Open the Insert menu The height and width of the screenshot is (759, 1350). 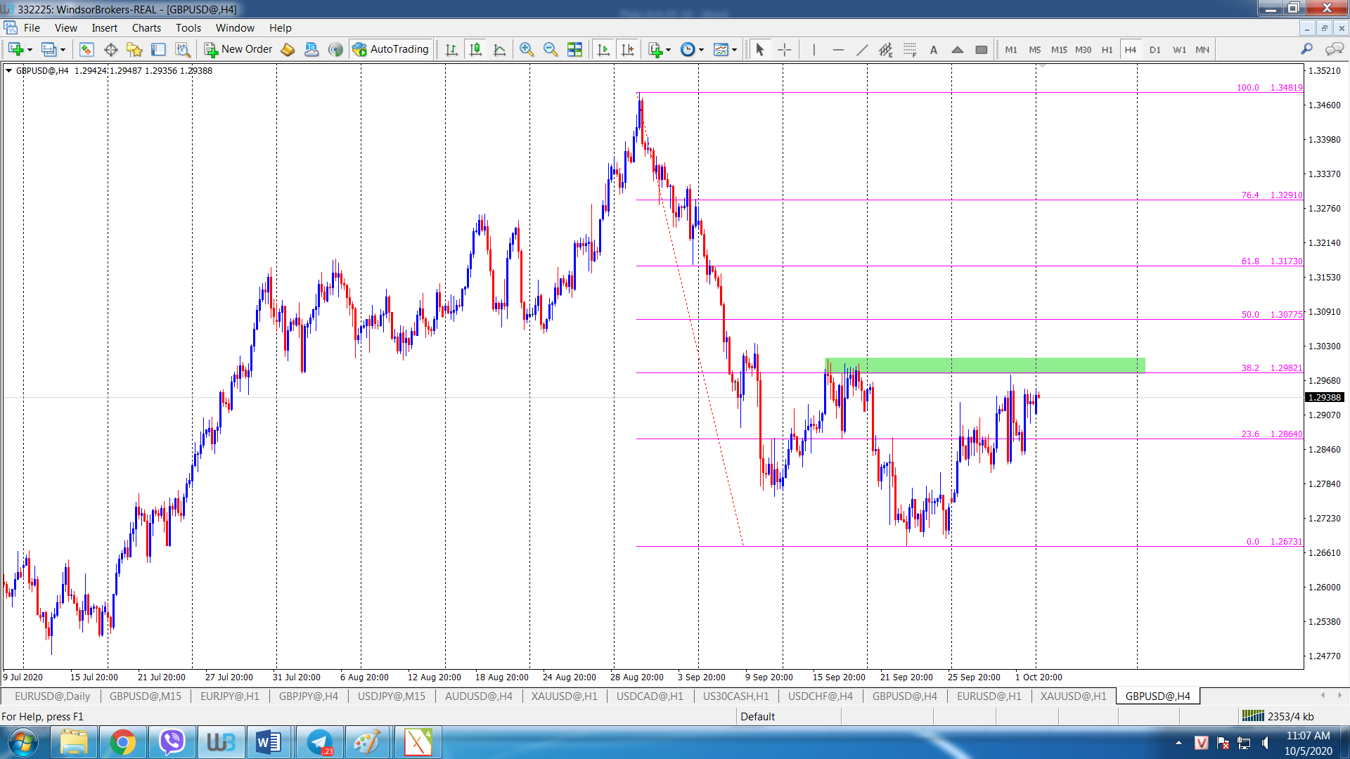tap(104, 28)
